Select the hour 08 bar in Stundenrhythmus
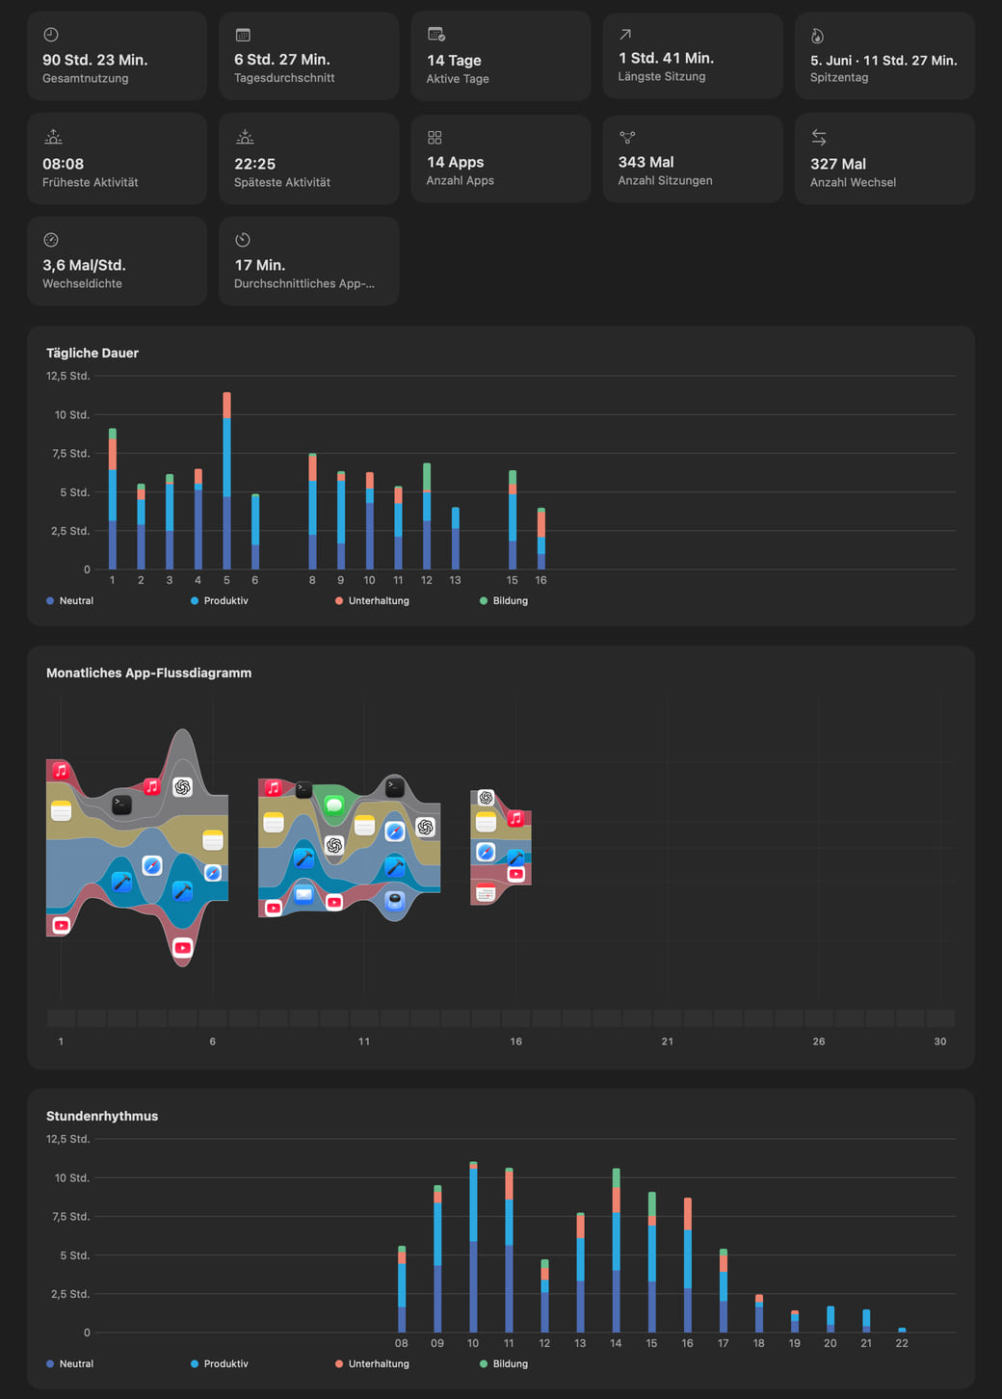The image size is (1002, 1399). [x=402, y=1289]
